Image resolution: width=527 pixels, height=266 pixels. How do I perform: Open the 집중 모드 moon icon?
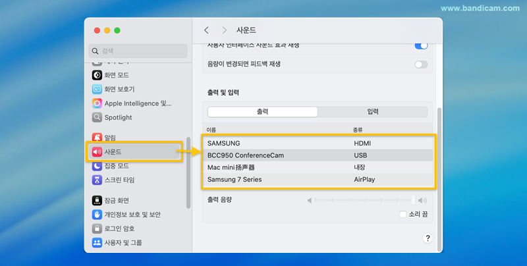[x=97, y=166]
